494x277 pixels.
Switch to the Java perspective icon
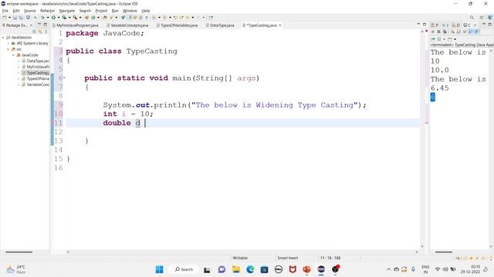490,17
